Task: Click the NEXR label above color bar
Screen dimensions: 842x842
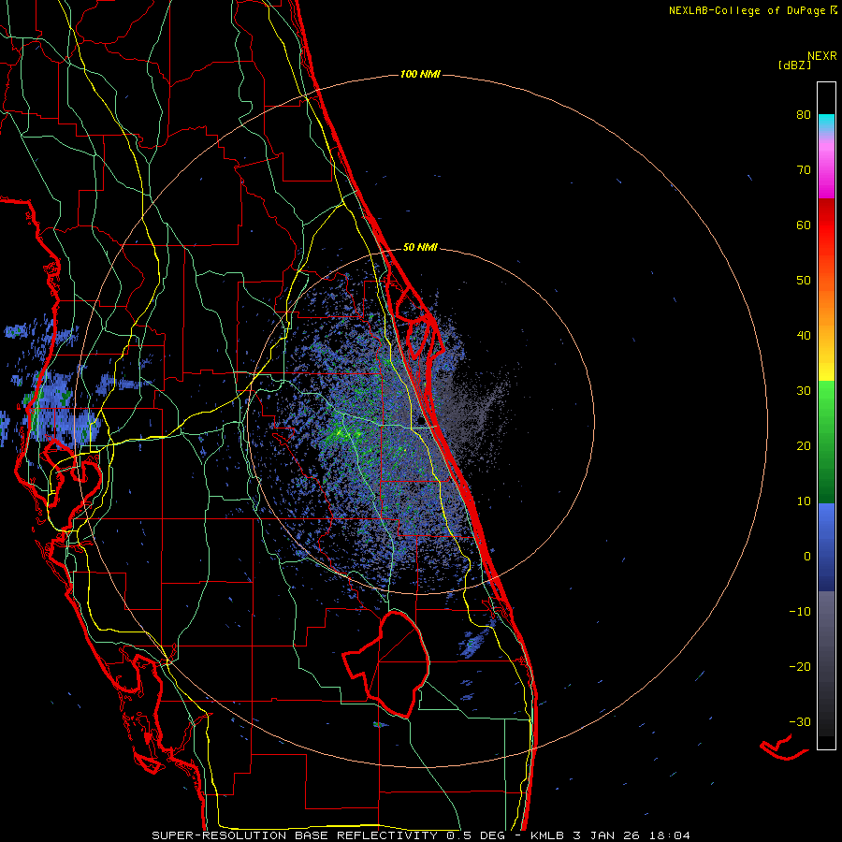Action: 821,56
